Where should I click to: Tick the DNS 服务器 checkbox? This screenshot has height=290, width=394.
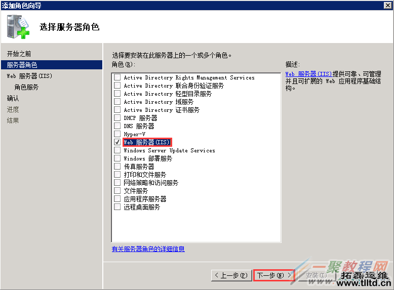point(117,126)
